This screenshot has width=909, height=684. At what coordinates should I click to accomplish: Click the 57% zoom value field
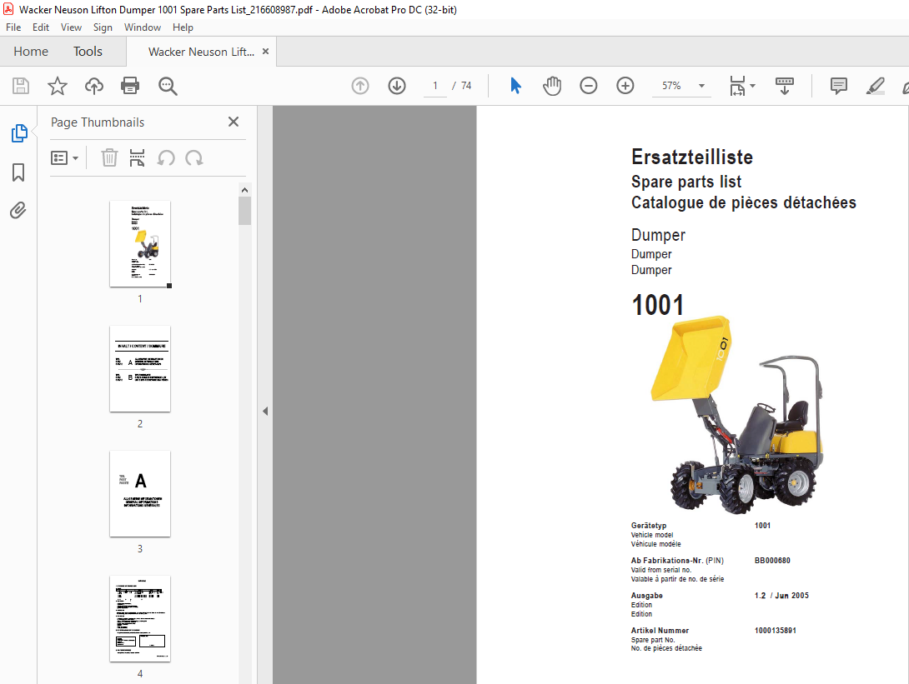click(671, 86)
